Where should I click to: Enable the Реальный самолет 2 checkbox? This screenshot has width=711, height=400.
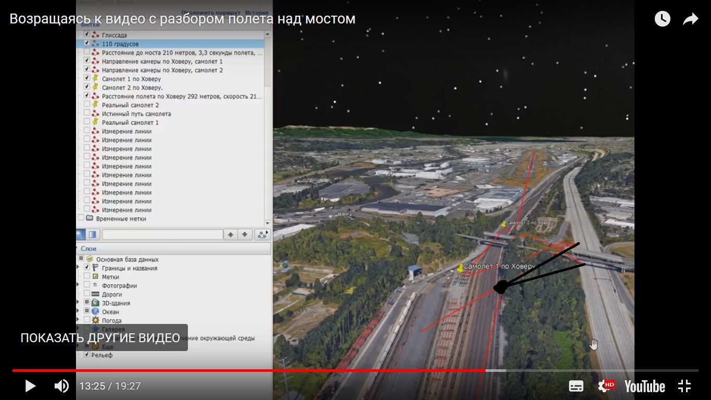[x=87, y=105]
